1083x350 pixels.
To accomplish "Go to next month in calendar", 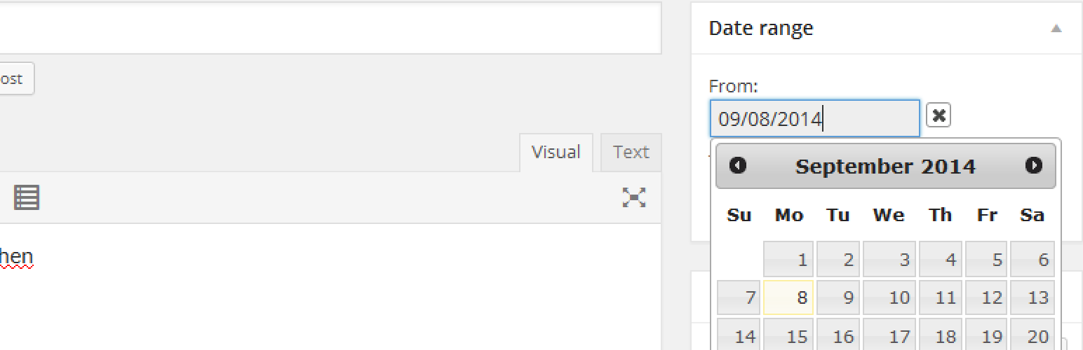I will (1033, 166).
